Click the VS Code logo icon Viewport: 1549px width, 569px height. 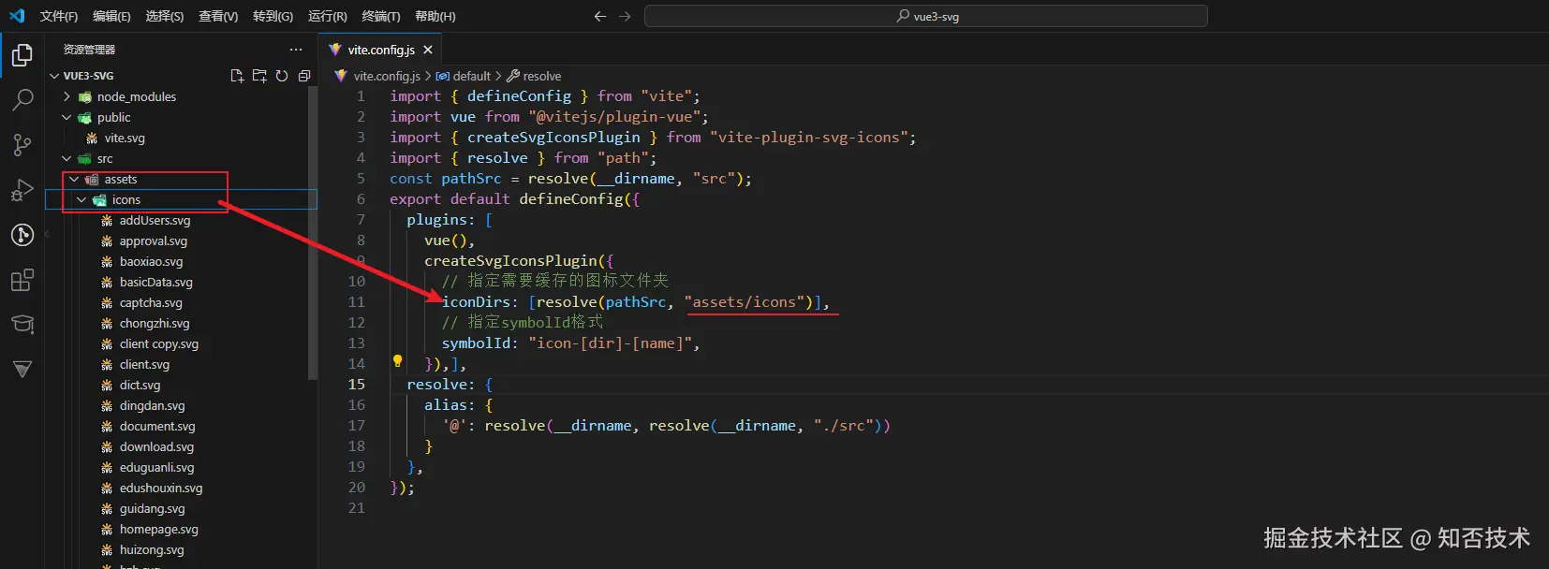[x=17, y=16]
